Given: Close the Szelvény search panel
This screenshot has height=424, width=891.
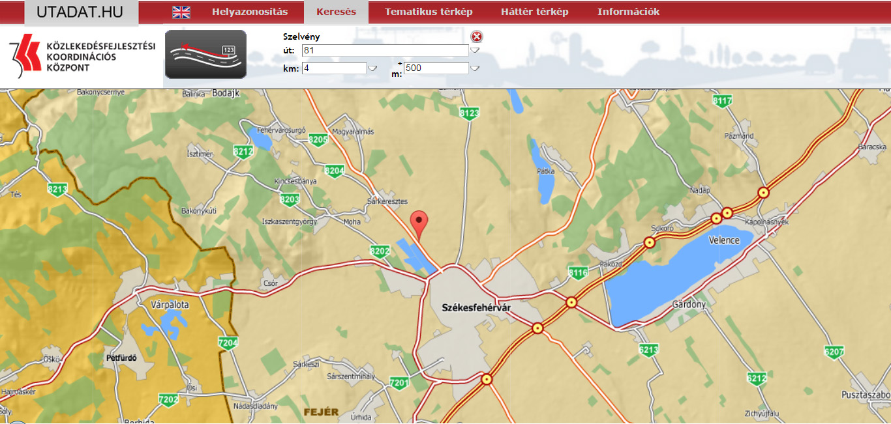Looking at the screenshot, I should point(477,37).
